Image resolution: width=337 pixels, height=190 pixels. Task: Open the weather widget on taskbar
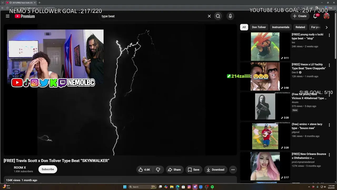(x=6, y=187)
